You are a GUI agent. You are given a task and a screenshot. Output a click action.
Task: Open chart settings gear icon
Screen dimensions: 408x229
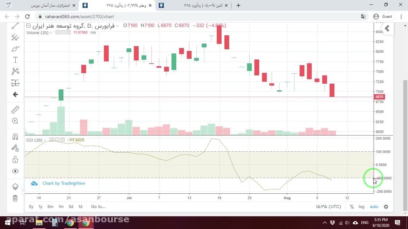(386, 207)
